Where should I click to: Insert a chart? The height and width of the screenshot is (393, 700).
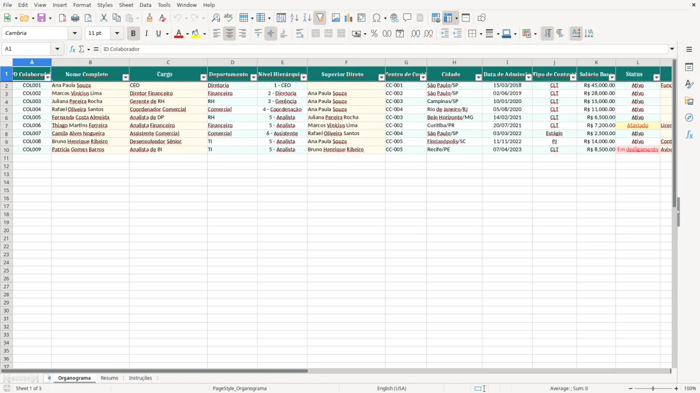(x=349, y=18)
